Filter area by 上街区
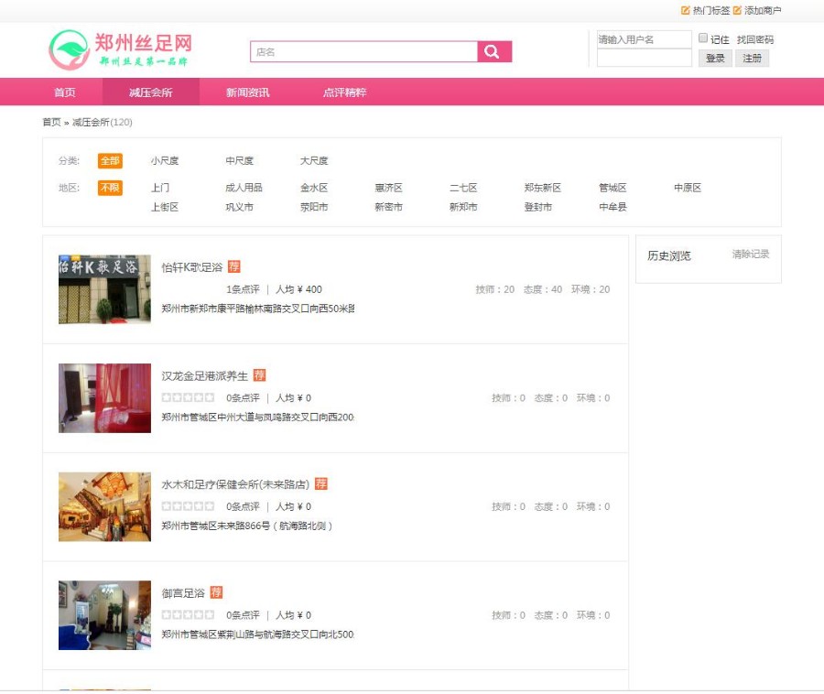This screenshot has height=694, width=824. pos(165,207)
